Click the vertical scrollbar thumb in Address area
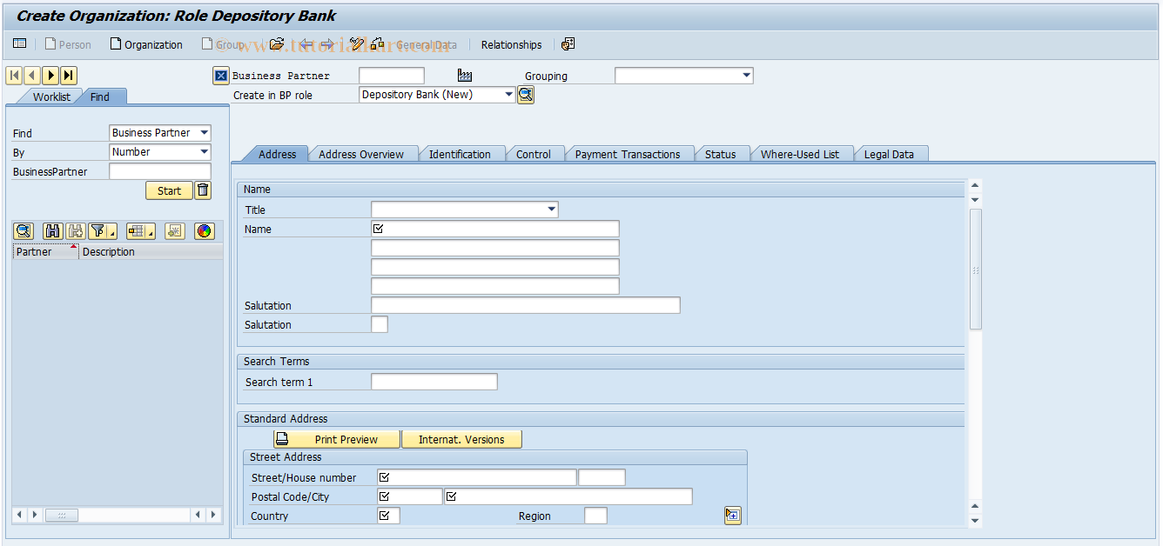The width and height of the screenshot is (1163, 546). coord(976,270)
